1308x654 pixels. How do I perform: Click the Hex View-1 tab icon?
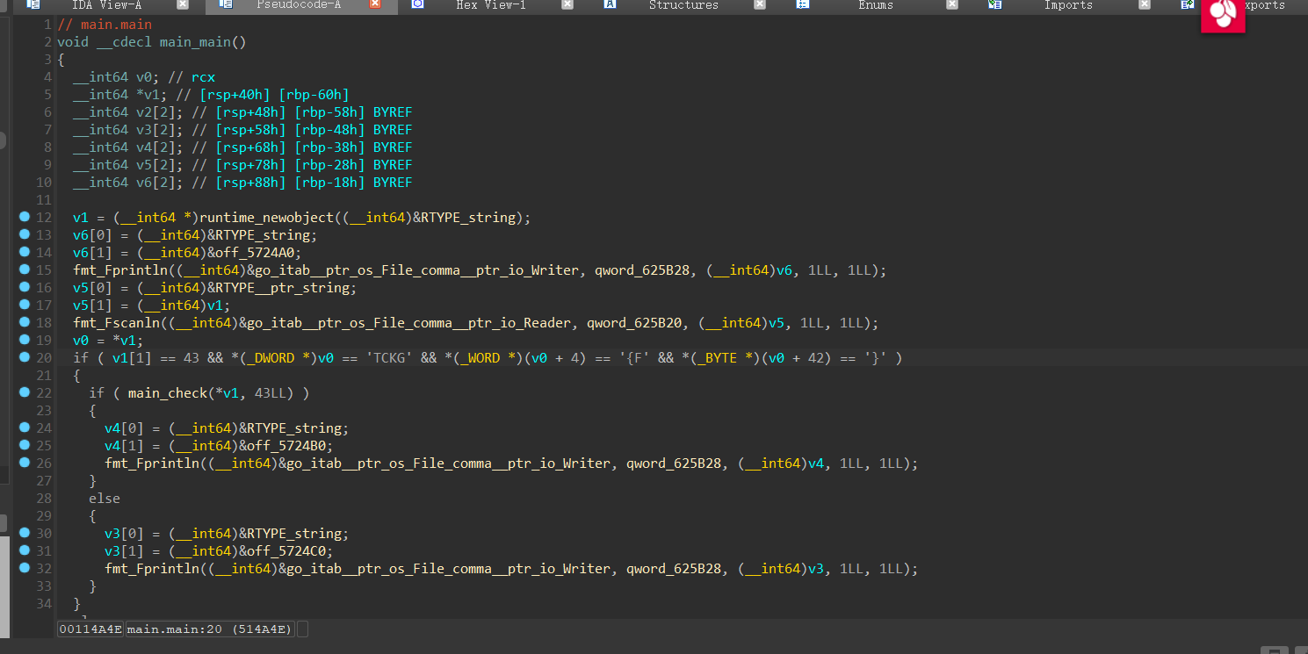[418, 4]
